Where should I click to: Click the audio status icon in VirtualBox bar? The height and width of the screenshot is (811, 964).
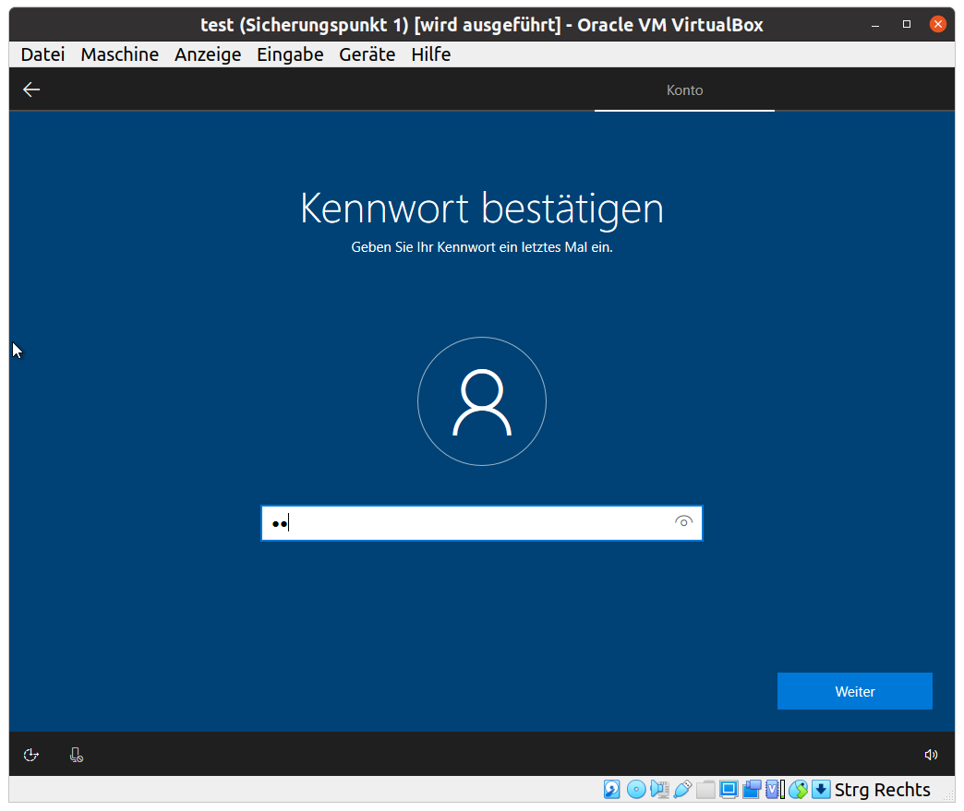tap(659, 789)
